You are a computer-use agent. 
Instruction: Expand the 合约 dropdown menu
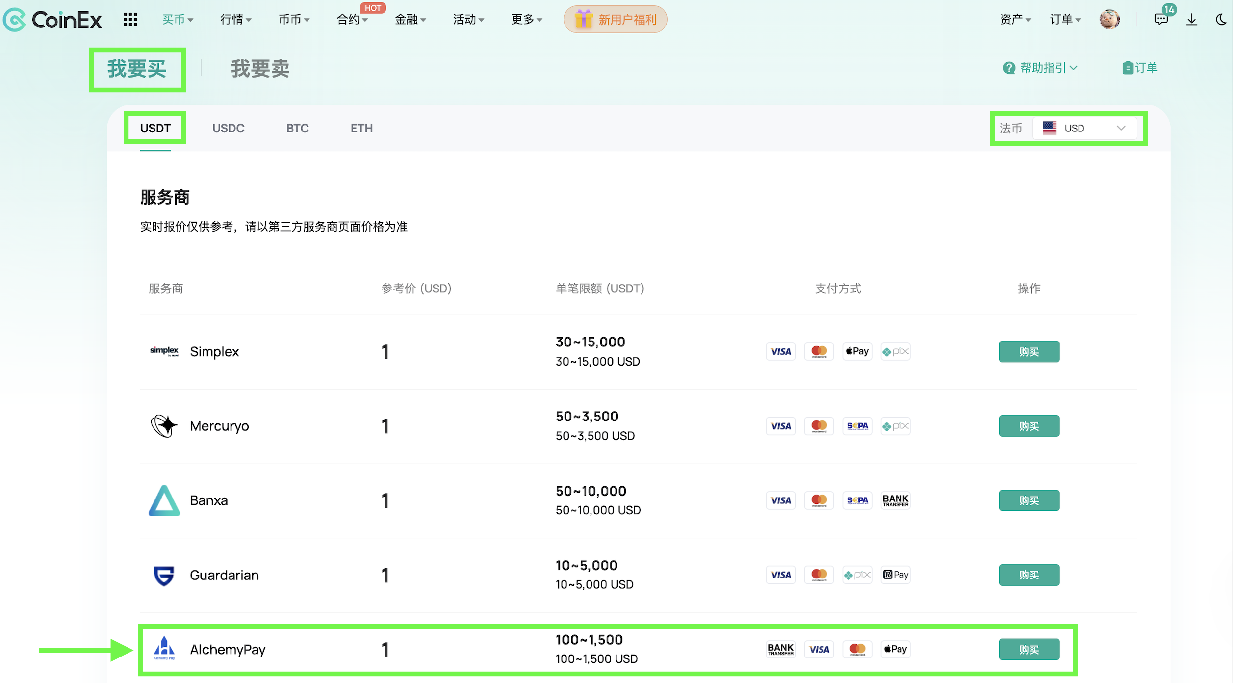[x=352, y=20]
